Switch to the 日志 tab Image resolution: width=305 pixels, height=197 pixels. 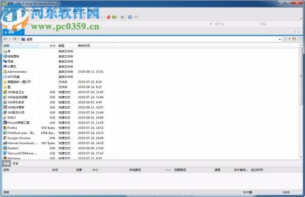[16, 164]
